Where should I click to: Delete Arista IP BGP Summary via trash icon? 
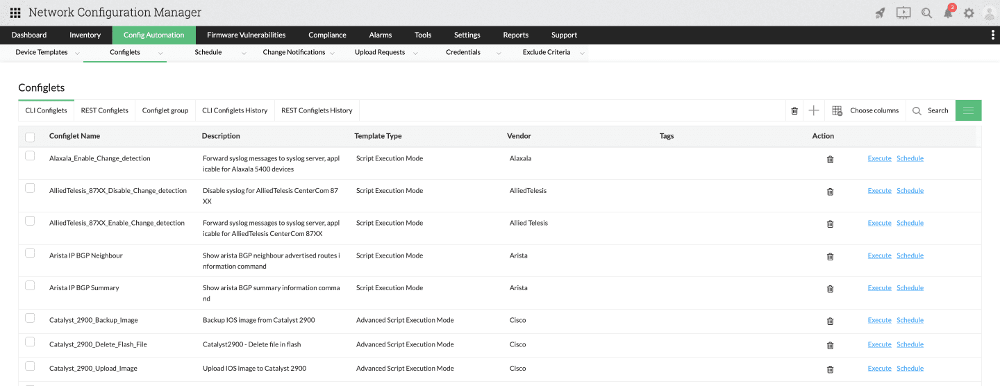click(830, 289)
